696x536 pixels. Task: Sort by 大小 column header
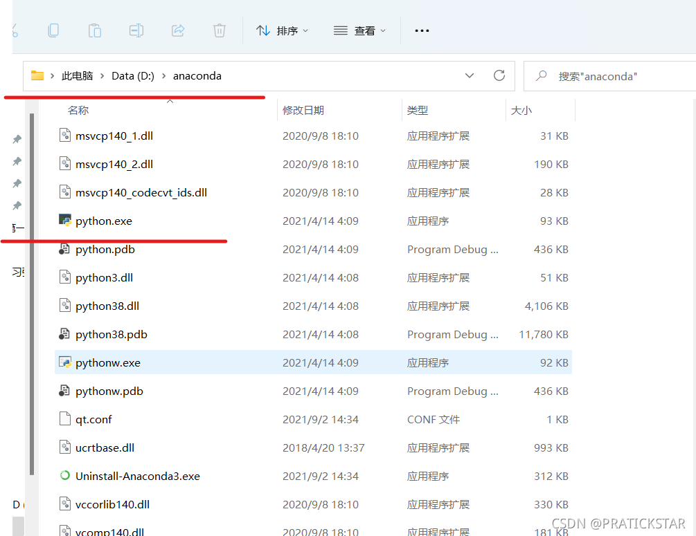[521, 111]
